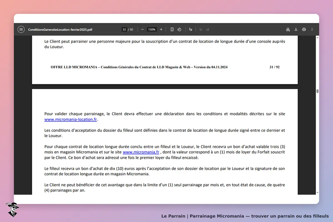The image size is (333, 222).
Task: Zoom in with the plus button
Action: pyautogui.click(x=161, y=29)
